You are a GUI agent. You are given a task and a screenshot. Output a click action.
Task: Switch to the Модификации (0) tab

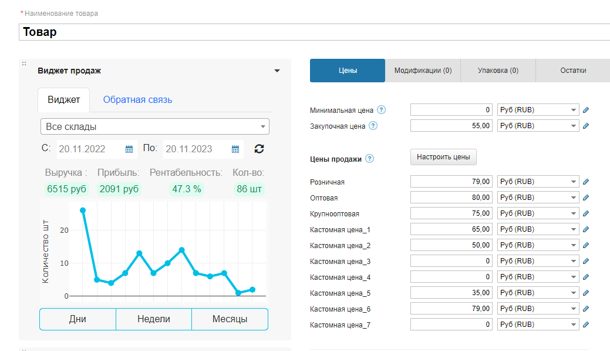[423, 71]
